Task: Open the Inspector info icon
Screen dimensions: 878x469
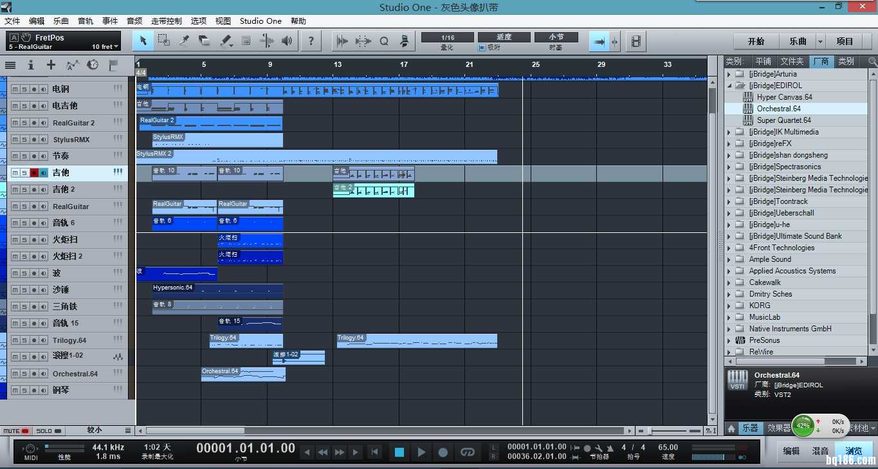Action: (30, 65)
